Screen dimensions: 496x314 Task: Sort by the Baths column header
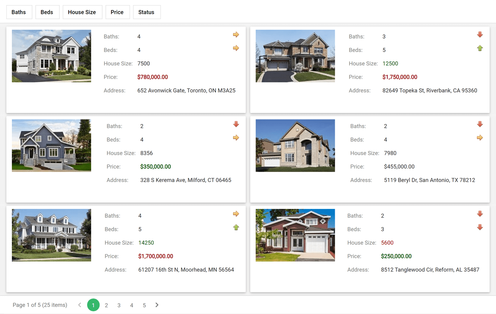point(19,12)
